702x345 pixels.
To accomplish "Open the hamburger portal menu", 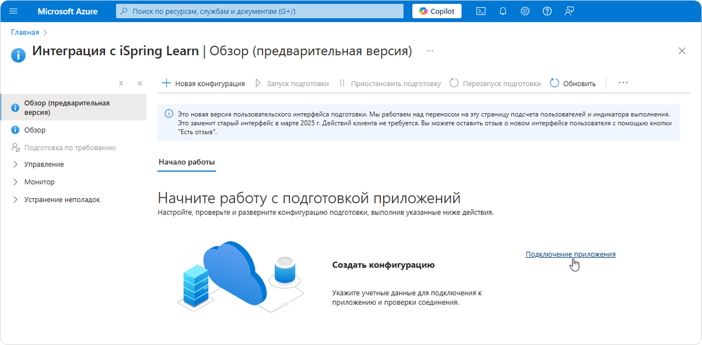I will pos(14,11).
